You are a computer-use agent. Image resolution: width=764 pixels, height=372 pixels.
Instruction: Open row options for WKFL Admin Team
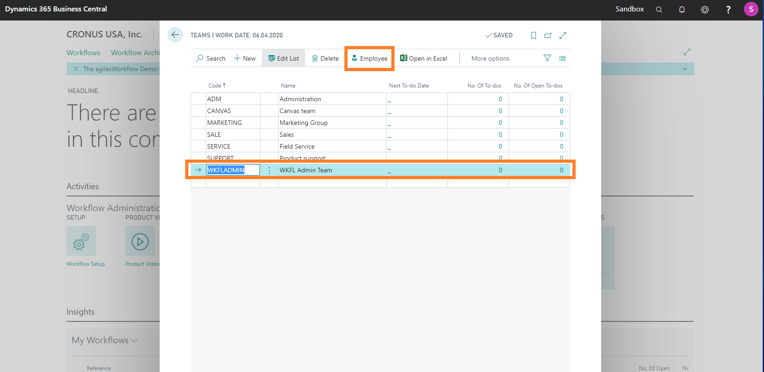269,170
